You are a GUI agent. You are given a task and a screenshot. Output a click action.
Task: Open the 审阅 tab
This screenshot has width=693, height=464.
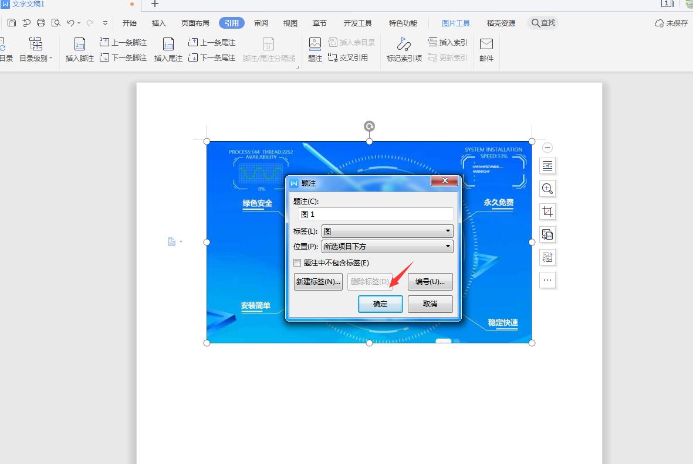[x=261, y=23]
